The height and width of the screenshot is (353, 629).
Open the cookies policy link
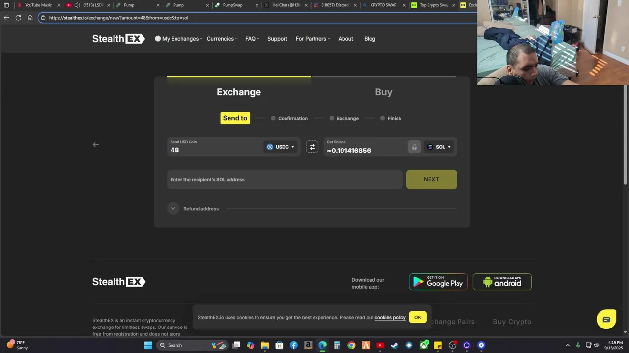(390, 318)
